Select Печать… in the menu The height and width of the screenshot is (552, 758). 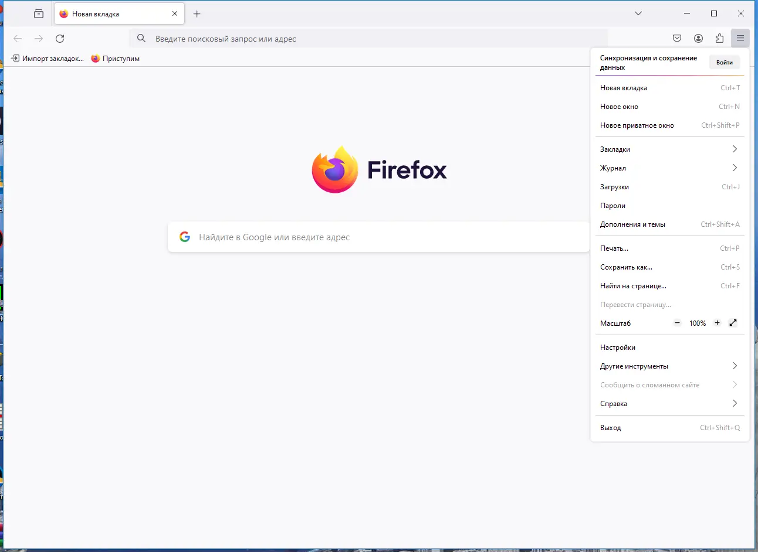pos(670,248)
